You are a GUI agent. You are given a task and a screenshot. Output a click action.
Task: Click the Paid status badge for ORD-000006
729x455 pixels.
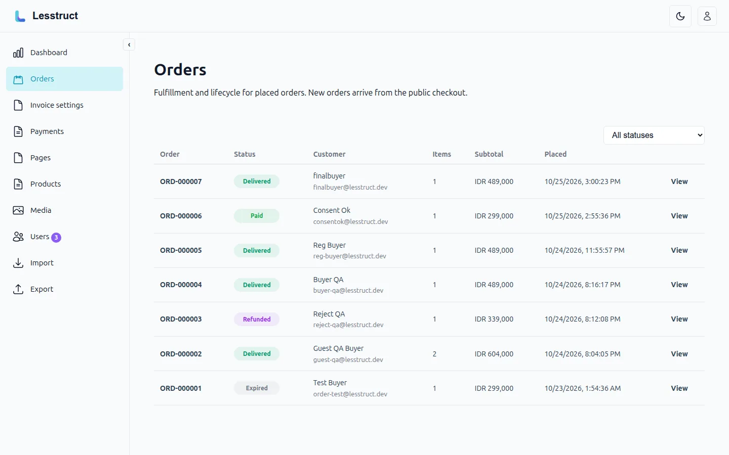(257, 216)
